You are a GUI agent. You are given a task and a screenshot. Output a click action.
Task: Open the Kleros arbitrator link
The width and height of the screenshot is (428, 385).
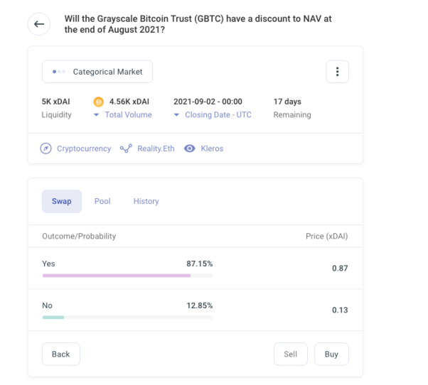tap(212, 148)
